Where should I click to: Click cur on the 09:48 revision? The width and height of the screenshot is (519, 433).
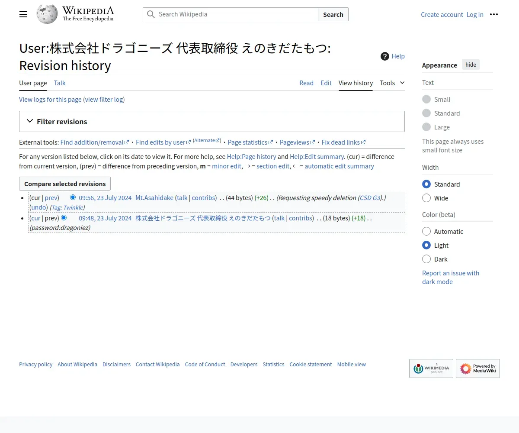point(35,218)
